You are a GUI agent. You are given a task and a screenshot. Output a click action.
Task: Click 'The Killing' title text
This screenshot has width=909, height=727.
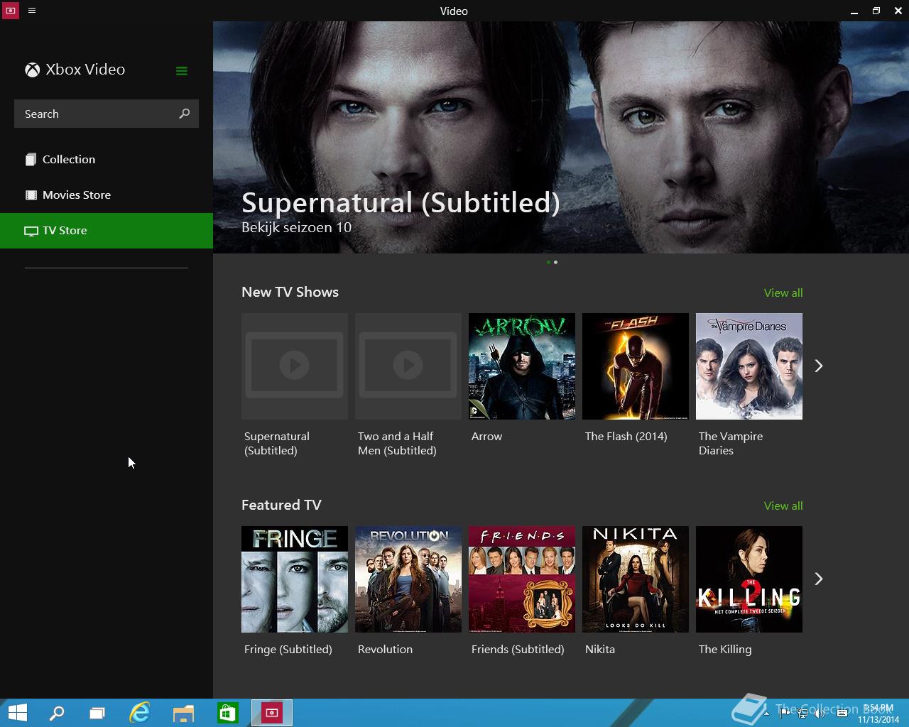[x=725, y=650]
